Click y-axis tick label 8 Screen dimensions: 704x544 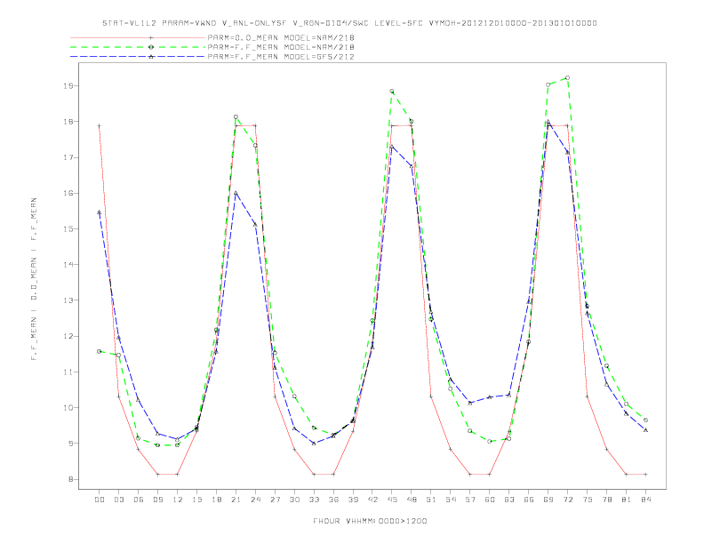(71, 479)
